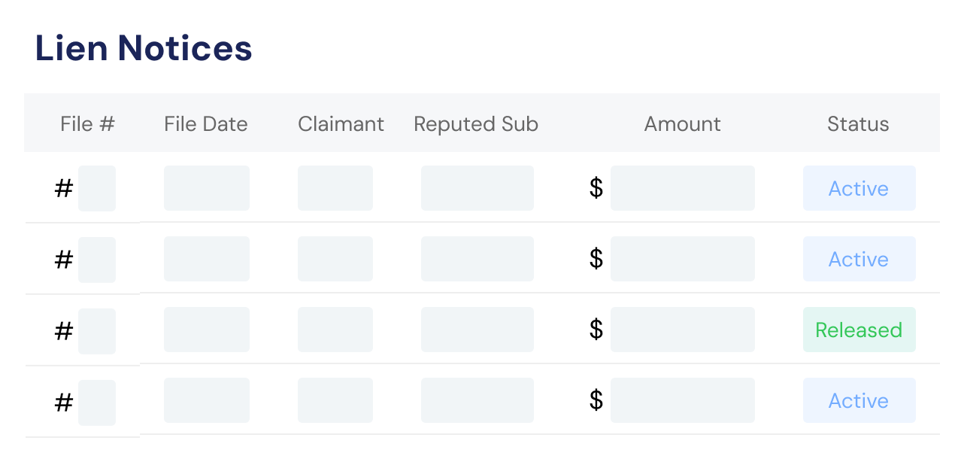Click the amount field in the Released row
This screenshot has height=462, width=955.
coord(683,330)
